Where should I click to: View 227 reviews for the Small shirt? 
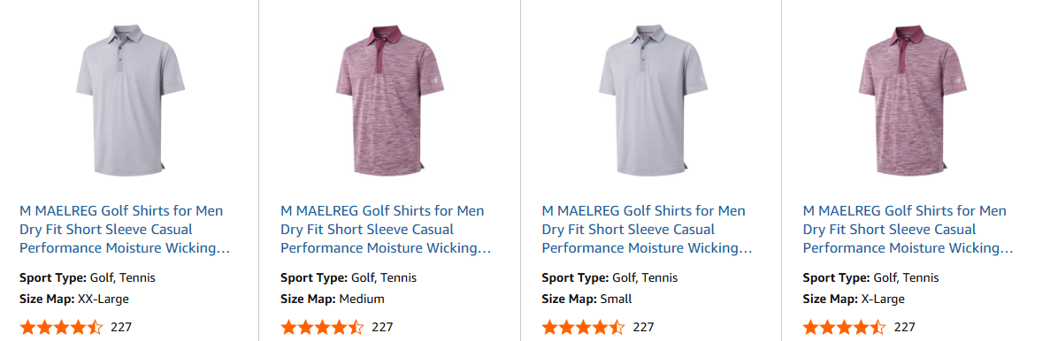[643, 327]
